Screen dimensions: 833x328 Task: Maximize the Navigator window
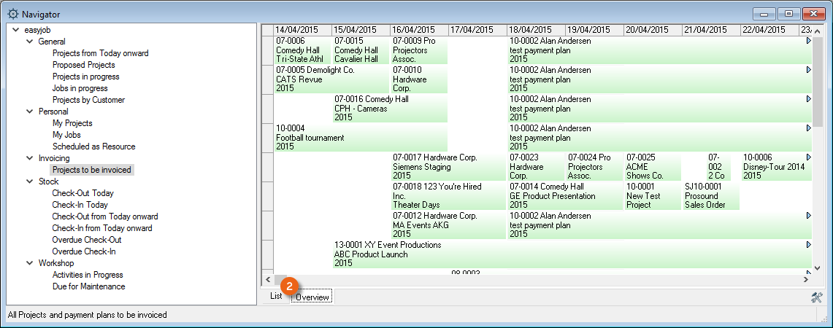(x=789, y=14)
